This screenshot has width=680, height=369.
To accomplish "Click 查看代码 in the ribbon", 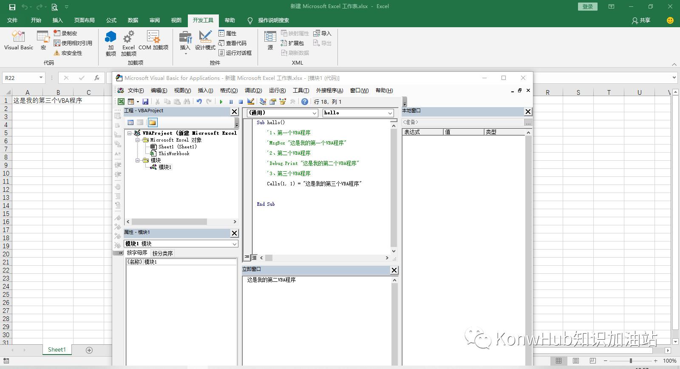I will [x=232, y=43].
